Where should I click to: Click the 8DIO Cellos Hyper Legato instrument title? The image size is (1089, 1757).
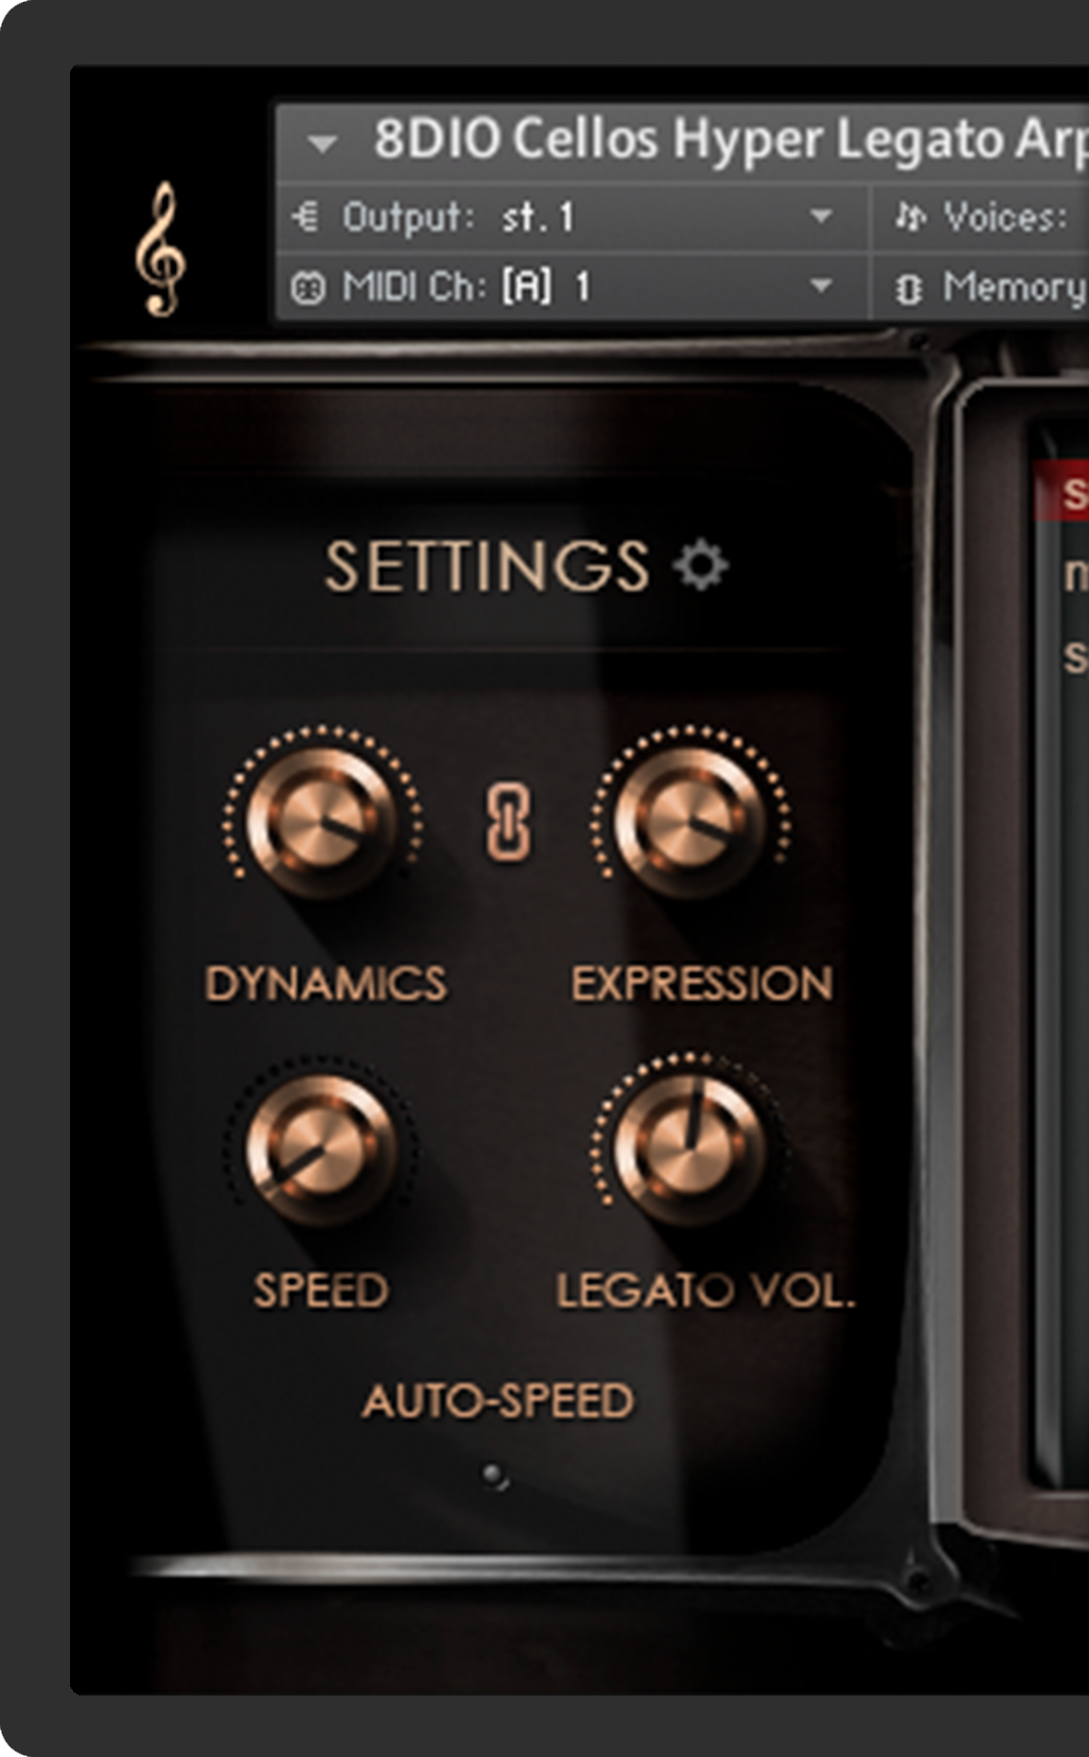tap(731, 139)
